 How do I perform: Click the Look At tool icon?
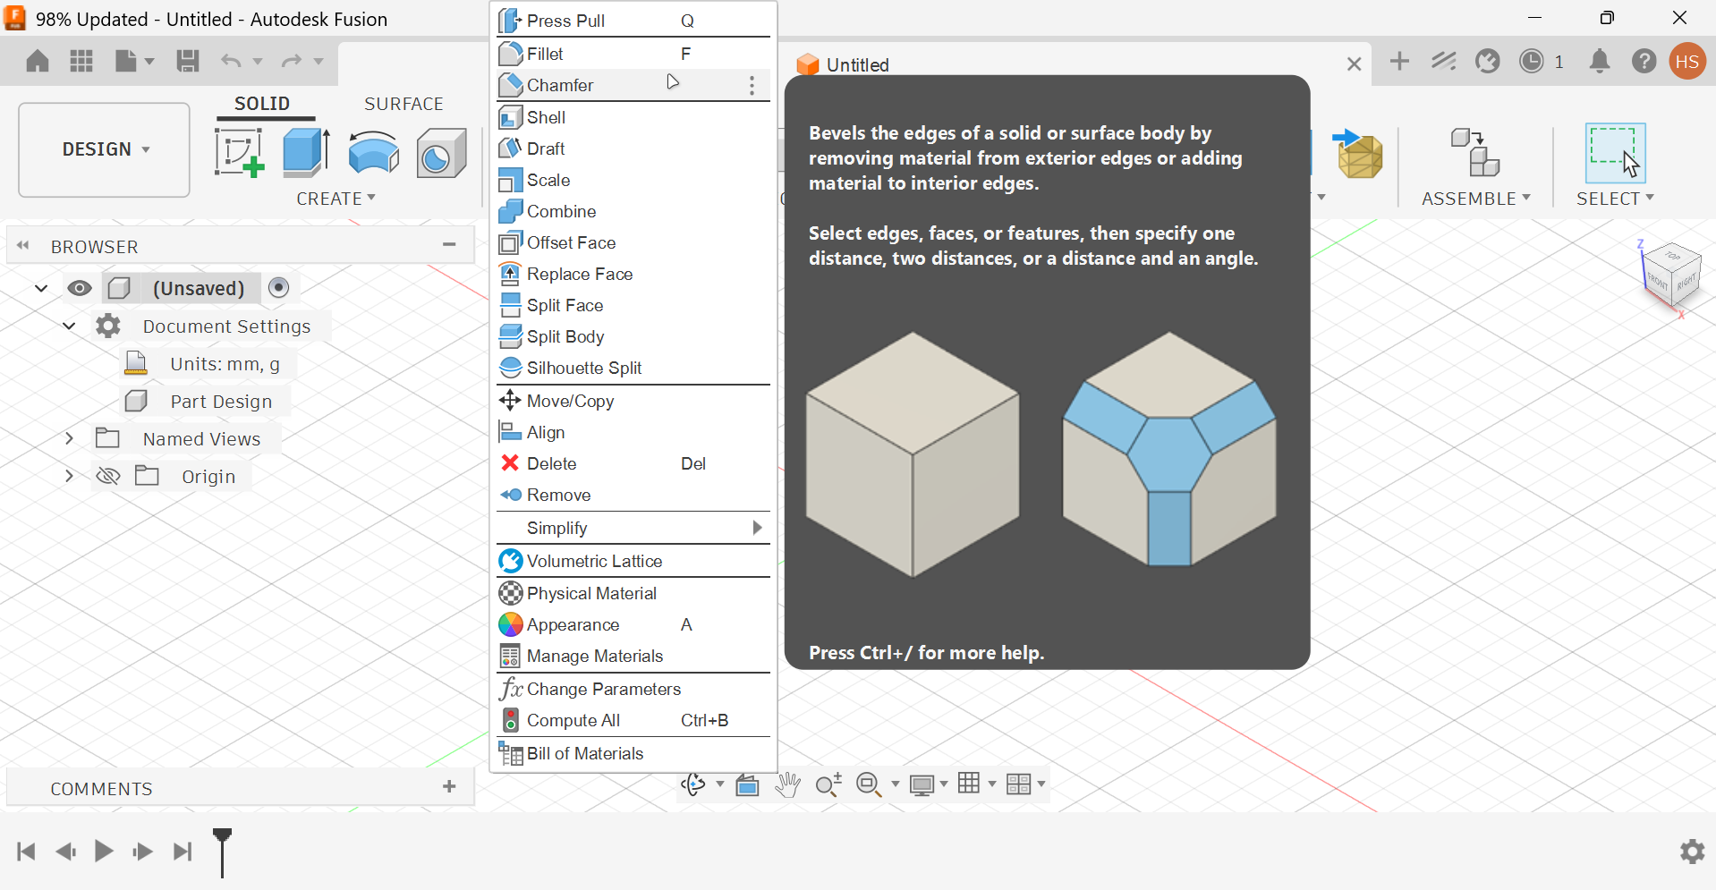pyautogui.click(x=747, y=784)
